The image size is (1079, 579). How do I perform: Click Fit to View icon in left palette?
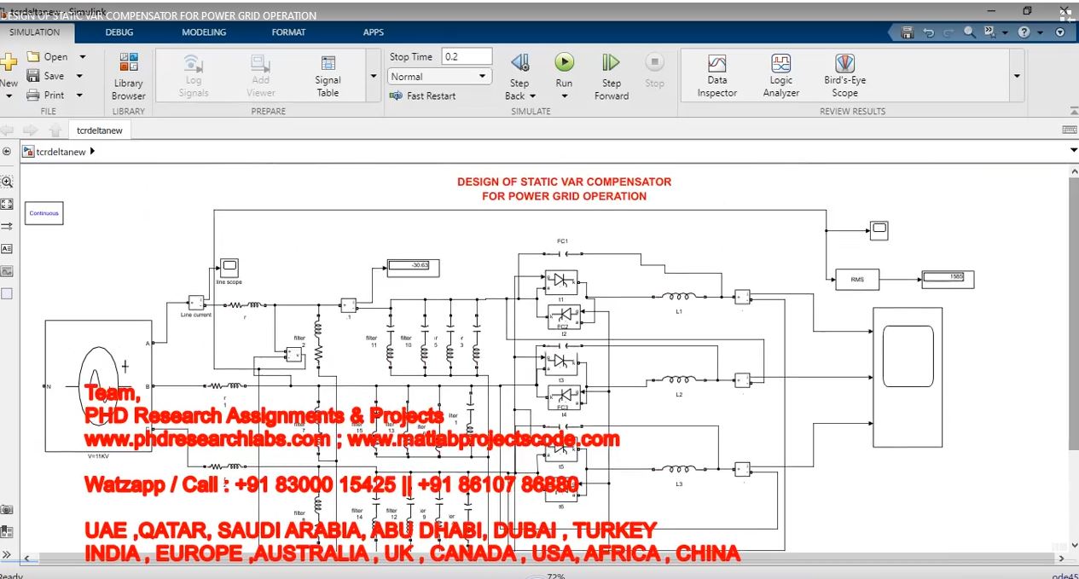coord(7,204)
